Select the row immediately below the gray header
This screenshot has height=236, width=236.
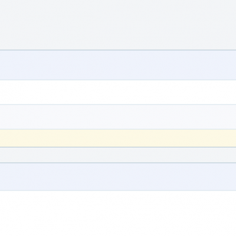[x=118, y=65]
